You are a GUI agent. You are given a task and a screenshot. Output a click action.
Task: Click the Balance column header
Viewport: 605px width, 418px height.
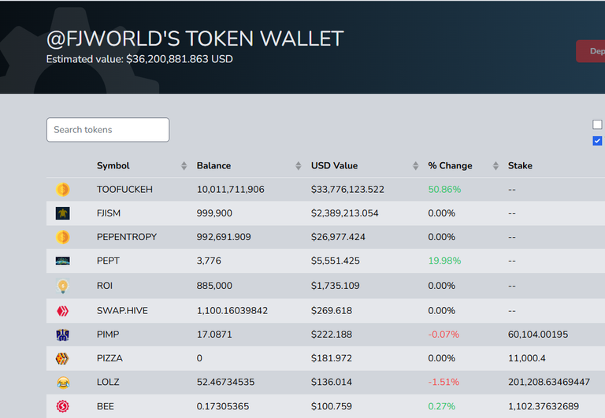point(213,166)
